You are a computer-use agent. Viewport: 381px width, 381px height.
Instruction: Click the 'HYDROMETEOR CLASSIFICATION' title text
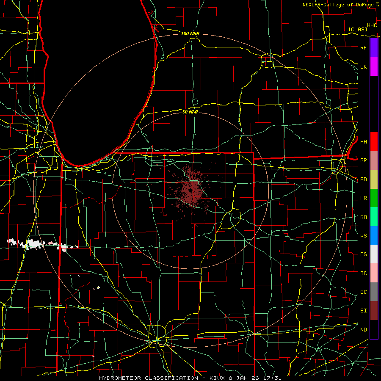[149, 378]
